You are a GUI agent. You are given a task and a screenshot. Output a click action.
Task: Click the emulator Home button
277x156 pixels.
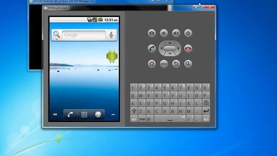152,64
